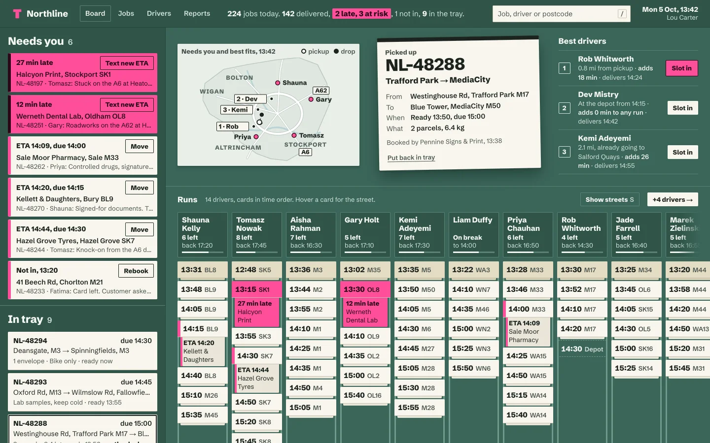Click rank badge 3 beside Kemi Adeyemi
Viewport: 710px width, 443px height.
point(565,152)
